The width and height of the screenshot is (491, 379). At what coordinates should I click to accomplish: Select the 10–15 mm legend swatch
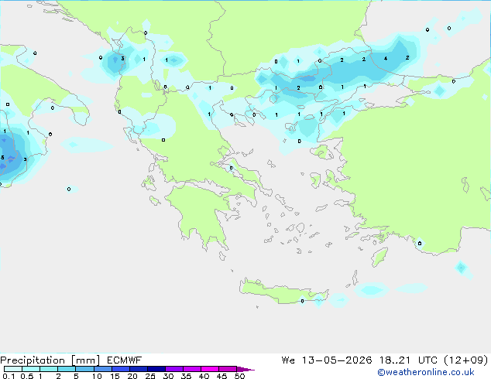tap(103, 369)
